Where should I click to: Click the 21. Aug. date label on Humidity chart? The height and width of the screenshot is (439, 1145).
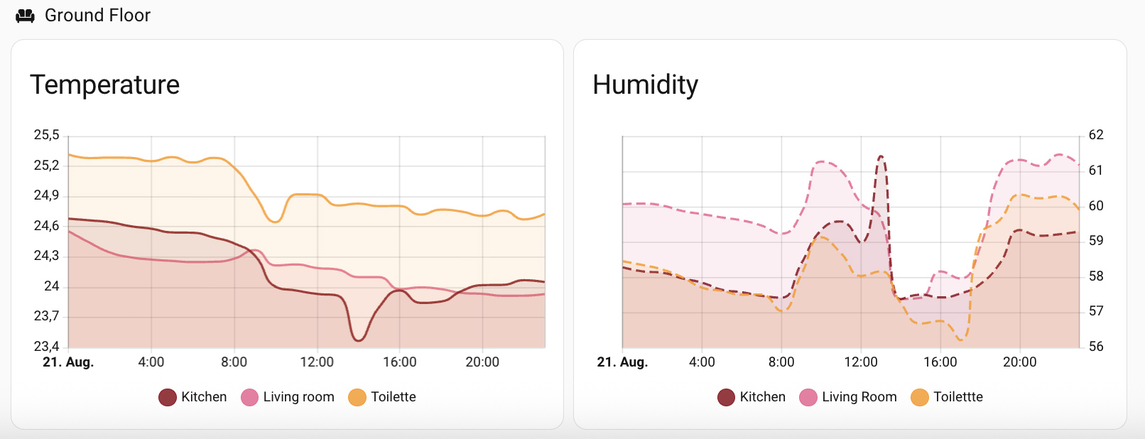622,362
